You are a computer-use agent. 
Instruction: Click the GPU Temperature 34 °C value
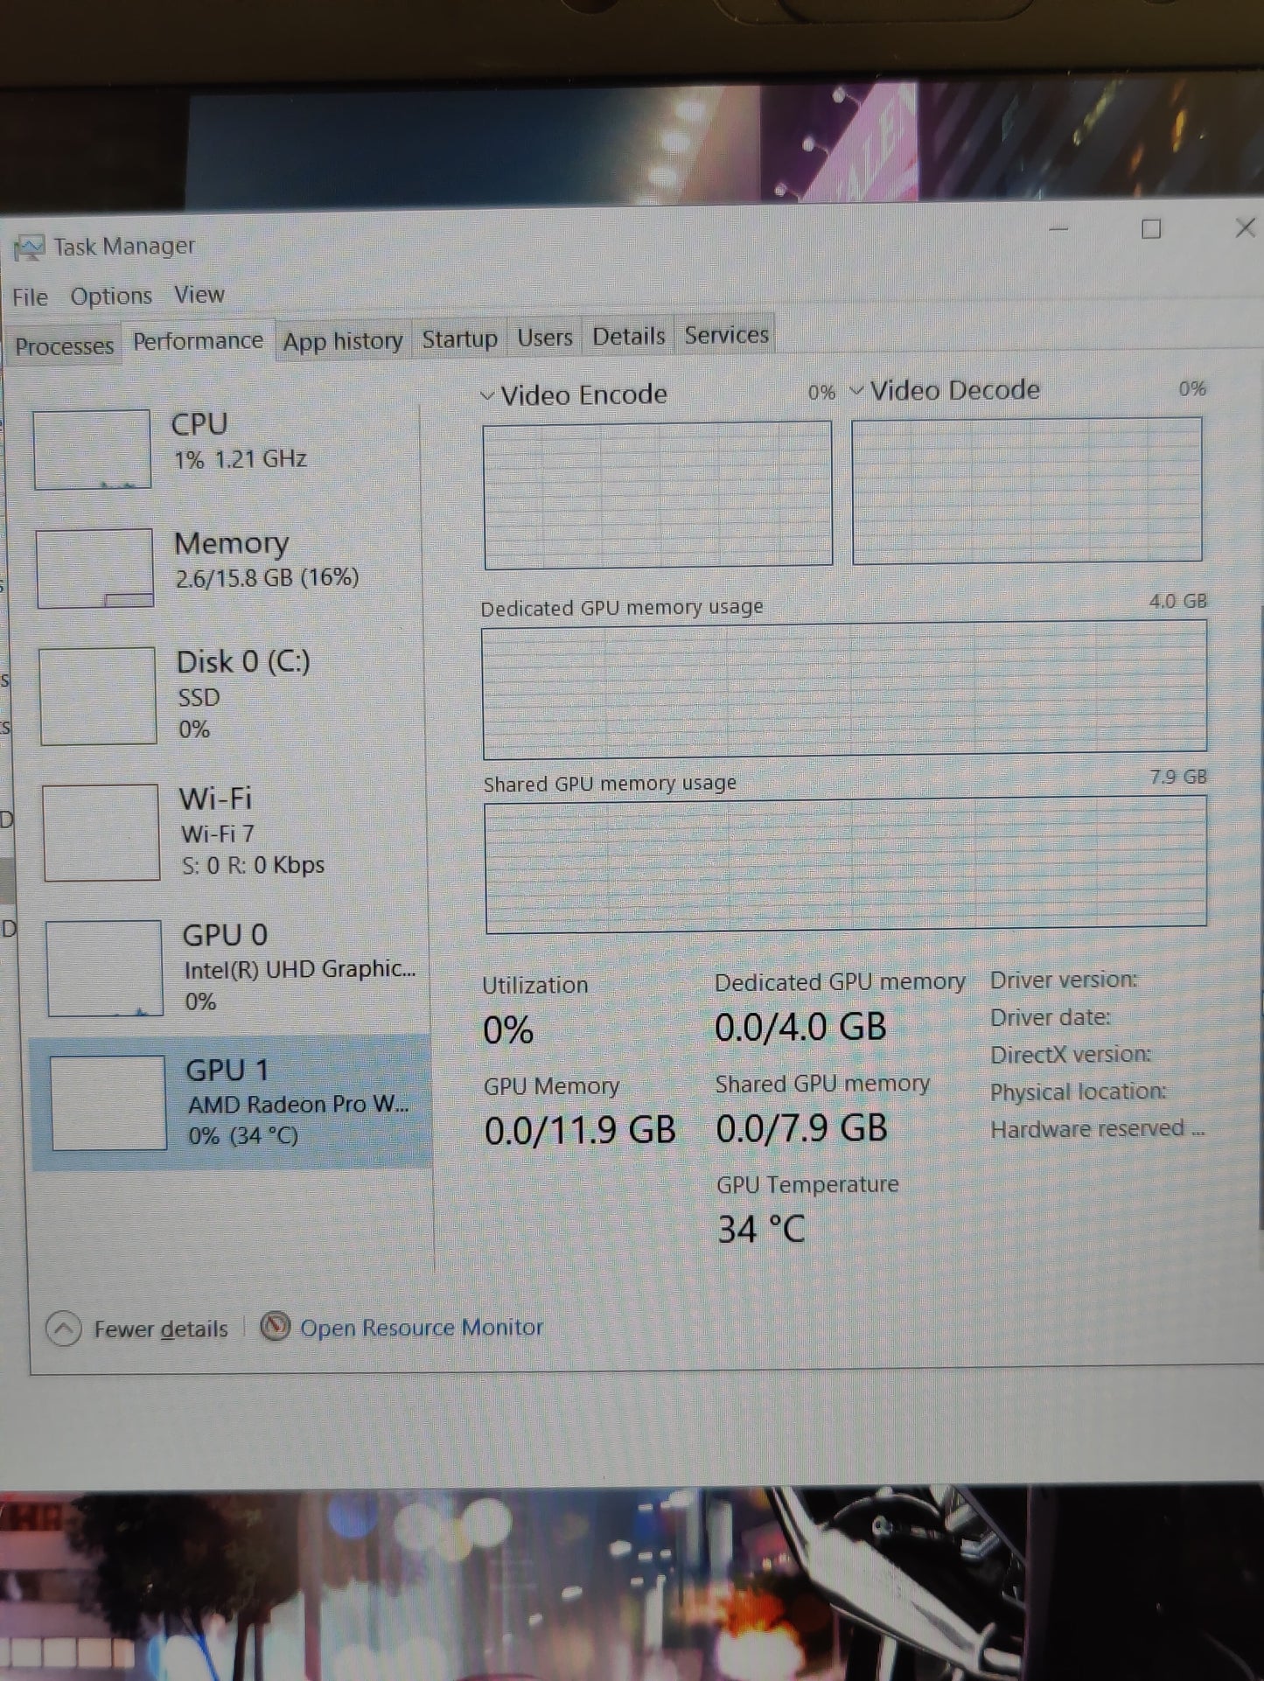[761, 1230]
